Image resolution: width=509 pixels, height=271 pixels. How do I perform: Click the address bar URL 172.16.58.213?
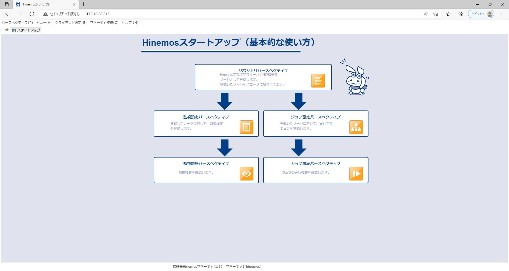tap(98, 14)
